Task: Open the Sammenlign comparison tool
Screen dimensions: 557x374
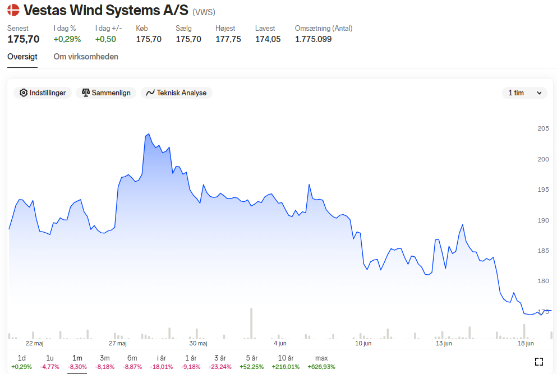Action: (x=106, y=93)
